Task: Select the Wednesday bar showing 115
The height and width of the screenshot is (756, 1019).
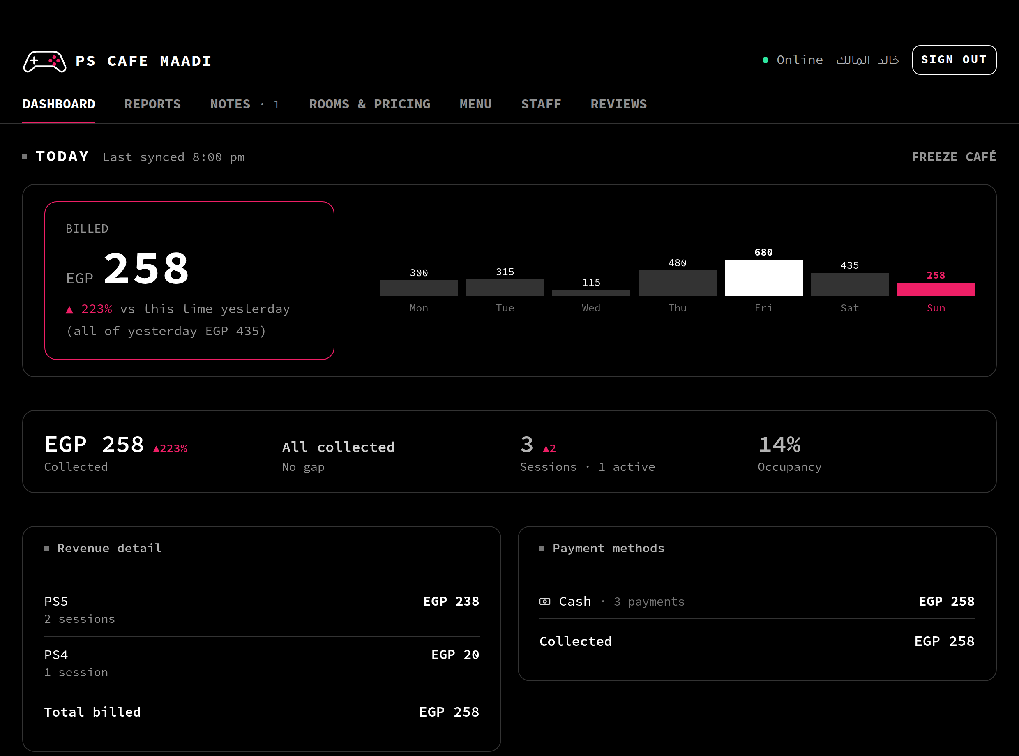Action: (x=591, y=293)
